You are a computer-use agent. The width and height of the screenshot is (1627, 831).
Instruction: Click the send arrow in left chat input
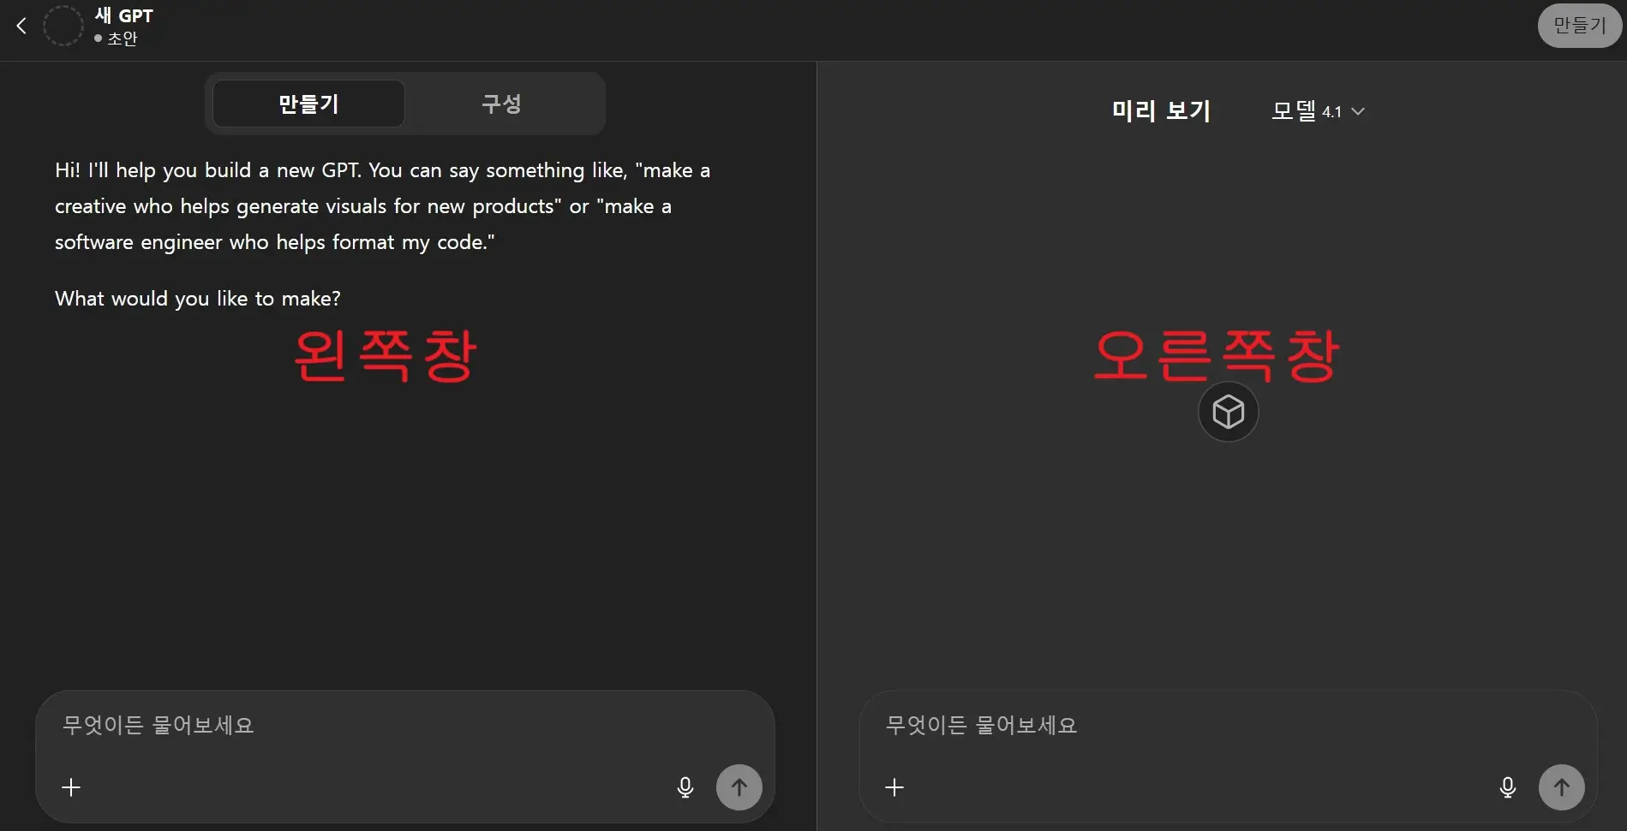pos(739,787)
